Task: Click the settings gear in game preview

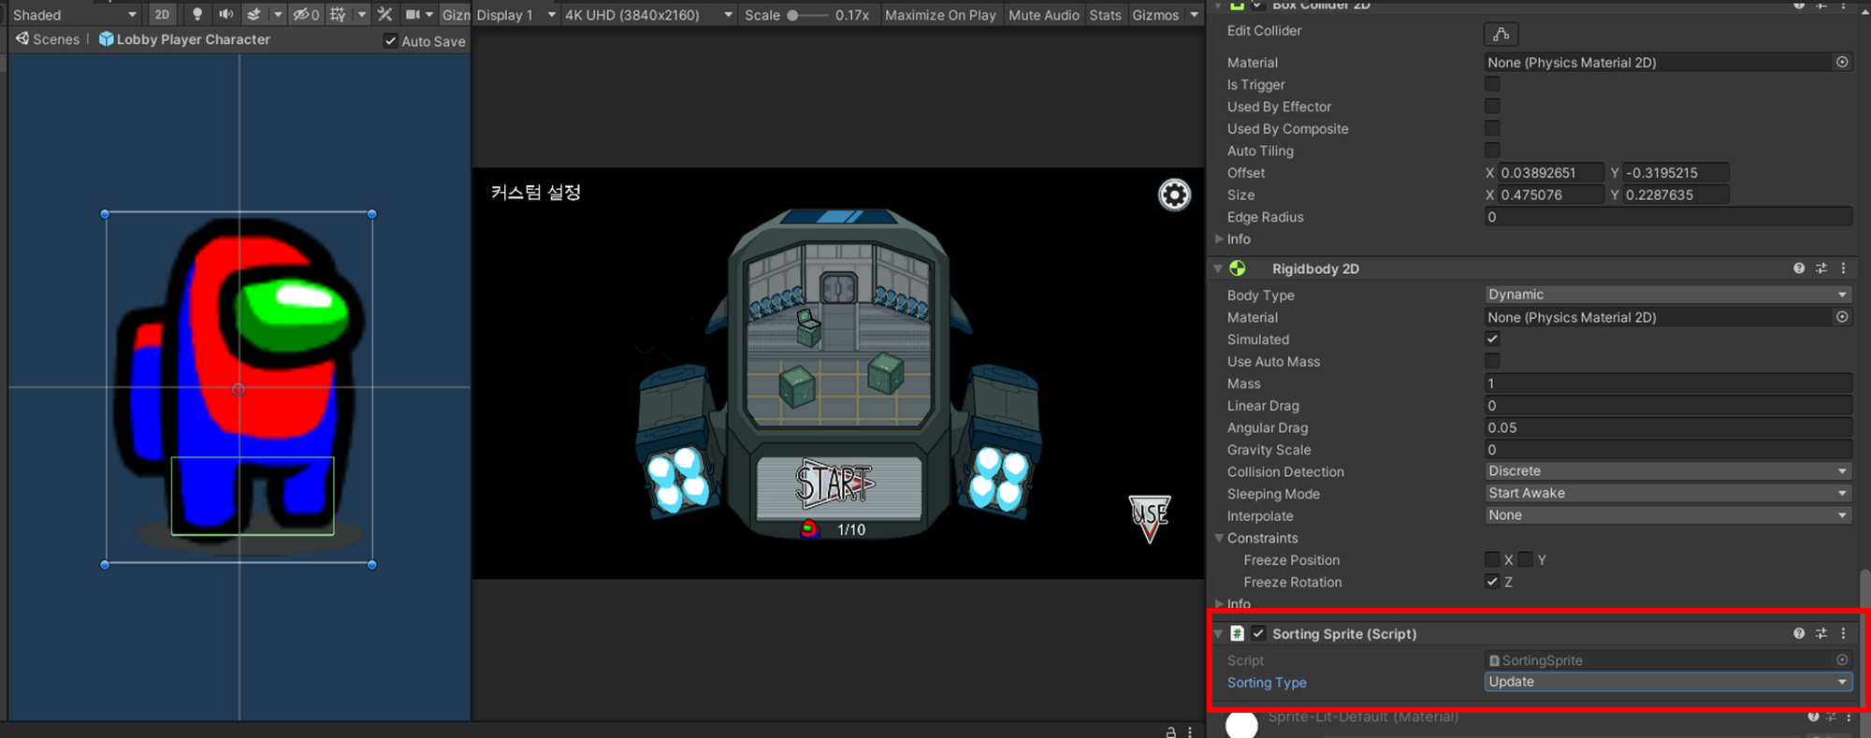Action: pyautogui.click(x=1174, y=195)
